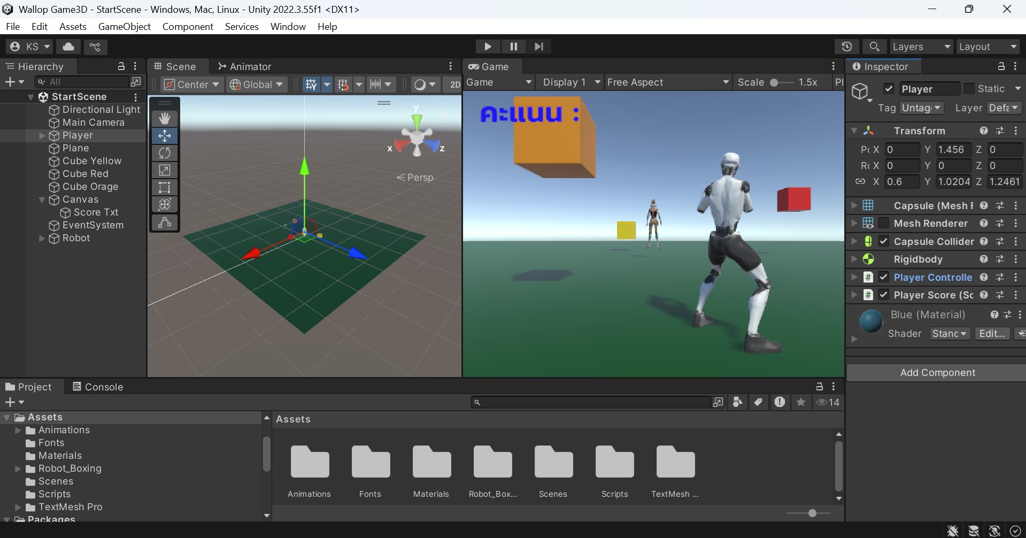Select the Hand pan tool
The image size is (1026, 538).
(x=164, y=118)
